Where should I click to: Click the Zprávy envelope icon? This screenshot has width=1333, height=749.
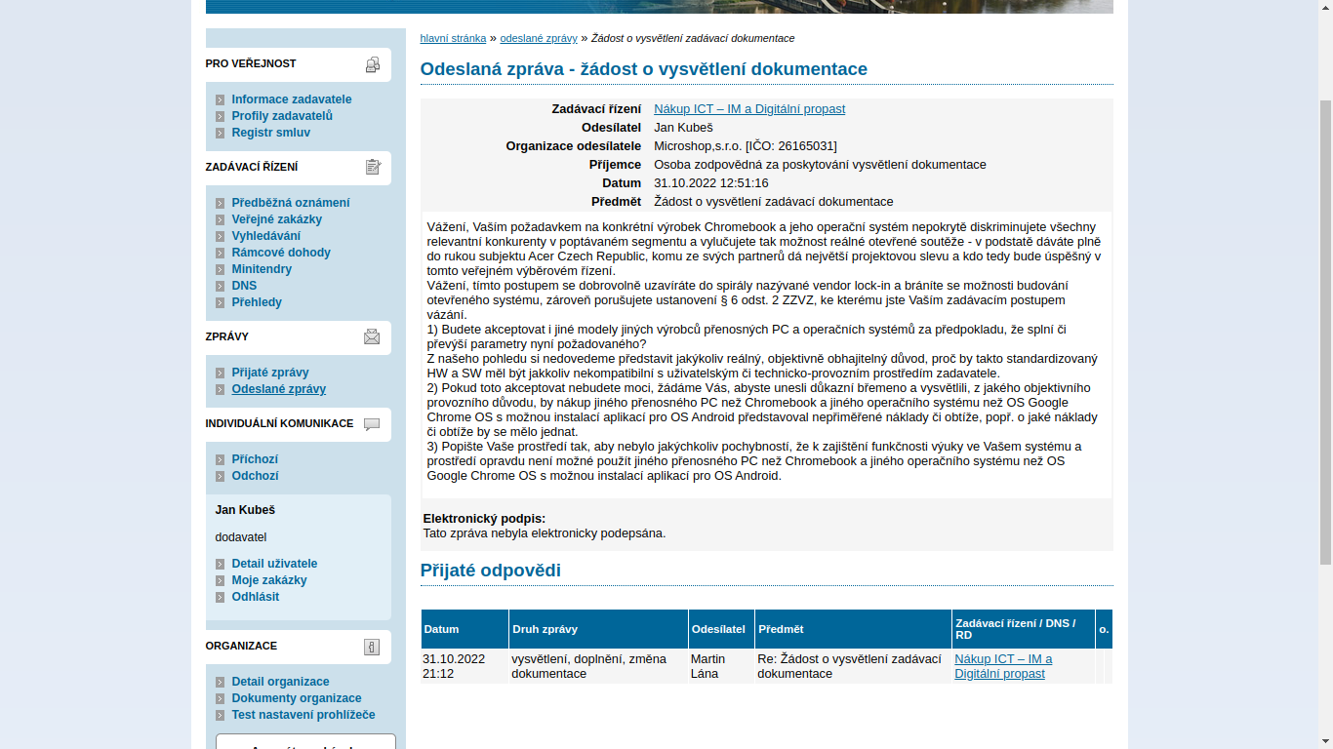[x=372, y=337]
